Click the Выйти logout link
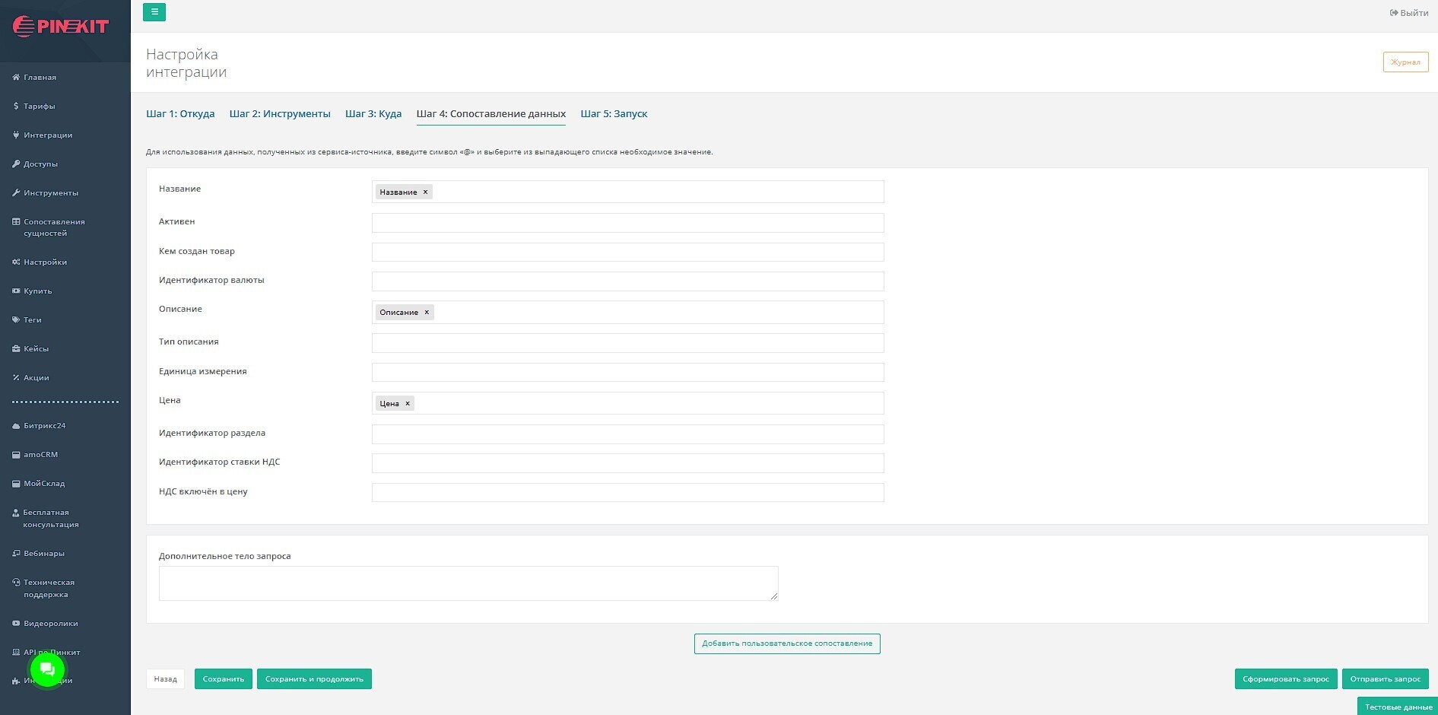The width and height of the screenshot is (1438, 715). pyautogui.click(x=1409, y=13)
